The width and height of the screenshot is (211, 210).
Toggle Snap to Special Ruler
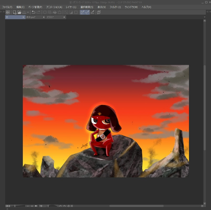tap(87, 12)
